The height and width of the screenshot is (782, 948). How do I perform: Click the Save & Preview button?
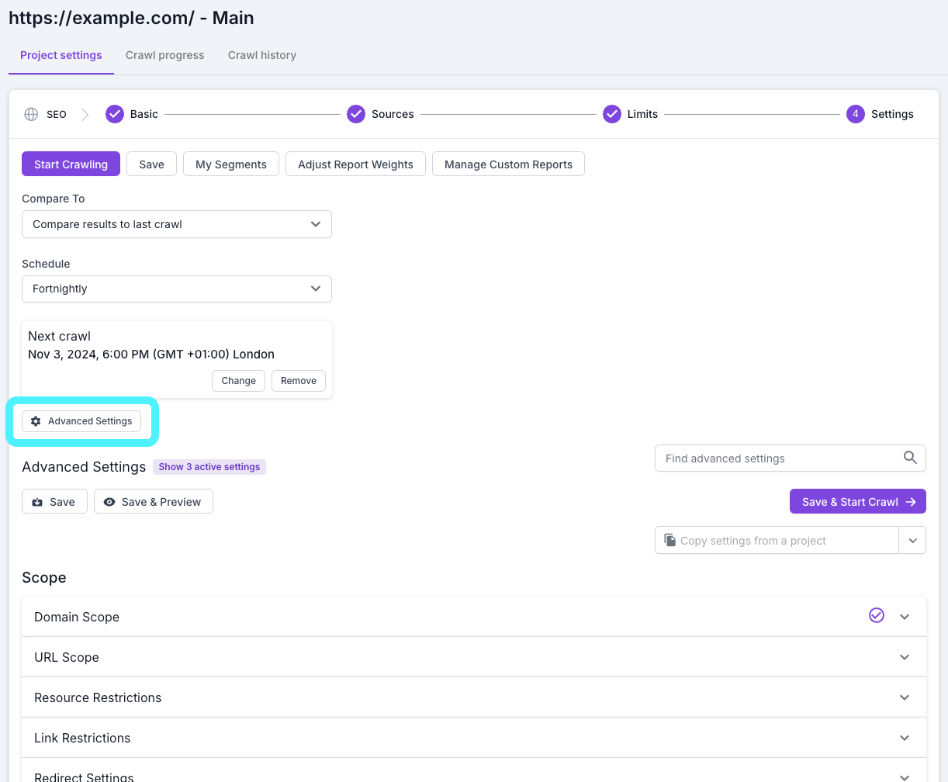coord(154,502)
